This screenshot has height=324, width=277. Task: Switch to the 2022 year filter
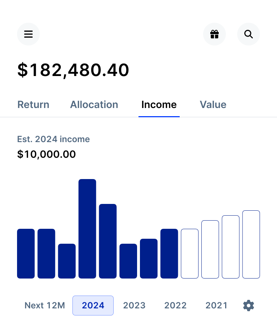pos(175,306)
